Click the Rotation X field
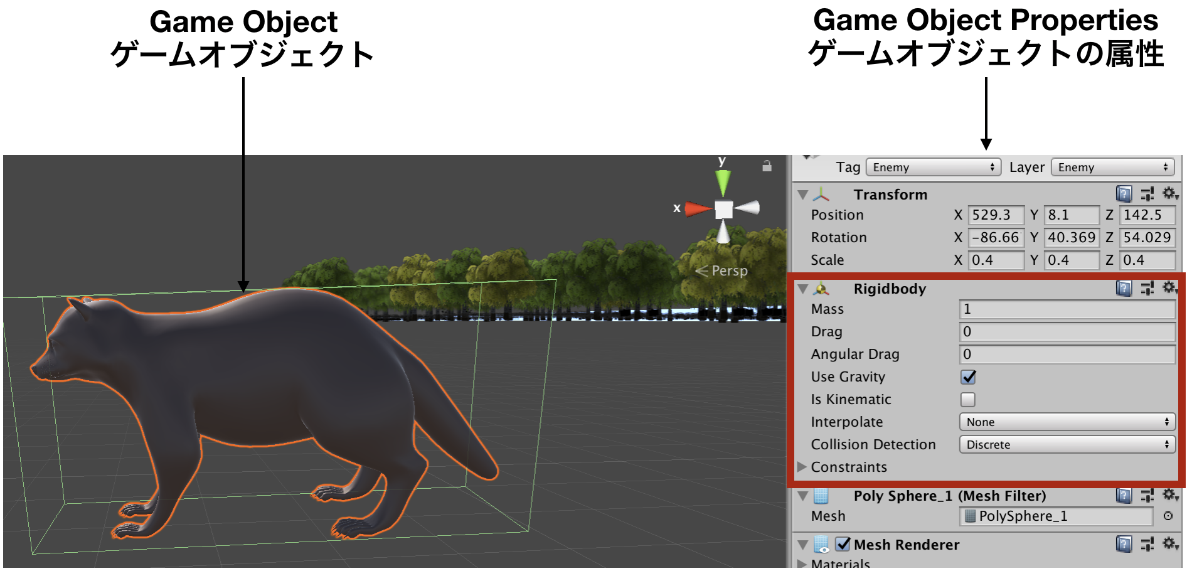The image size is (1192, 571). coord(996,237)
